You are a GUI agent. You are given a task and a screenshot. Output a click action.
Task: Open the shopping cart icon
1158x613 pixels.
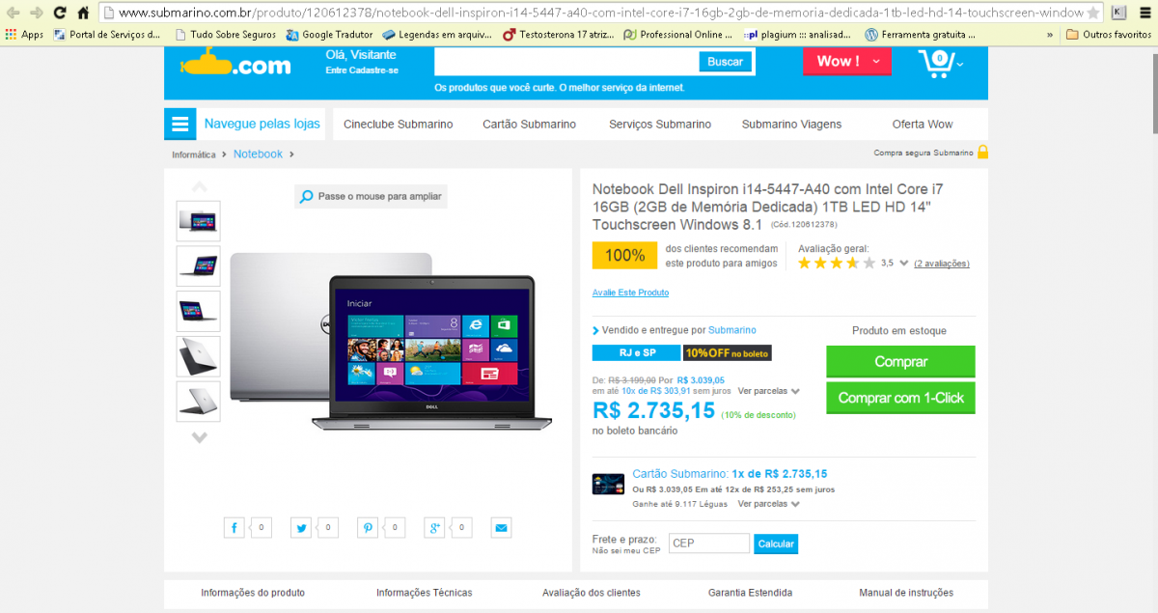tap(938, 63)
